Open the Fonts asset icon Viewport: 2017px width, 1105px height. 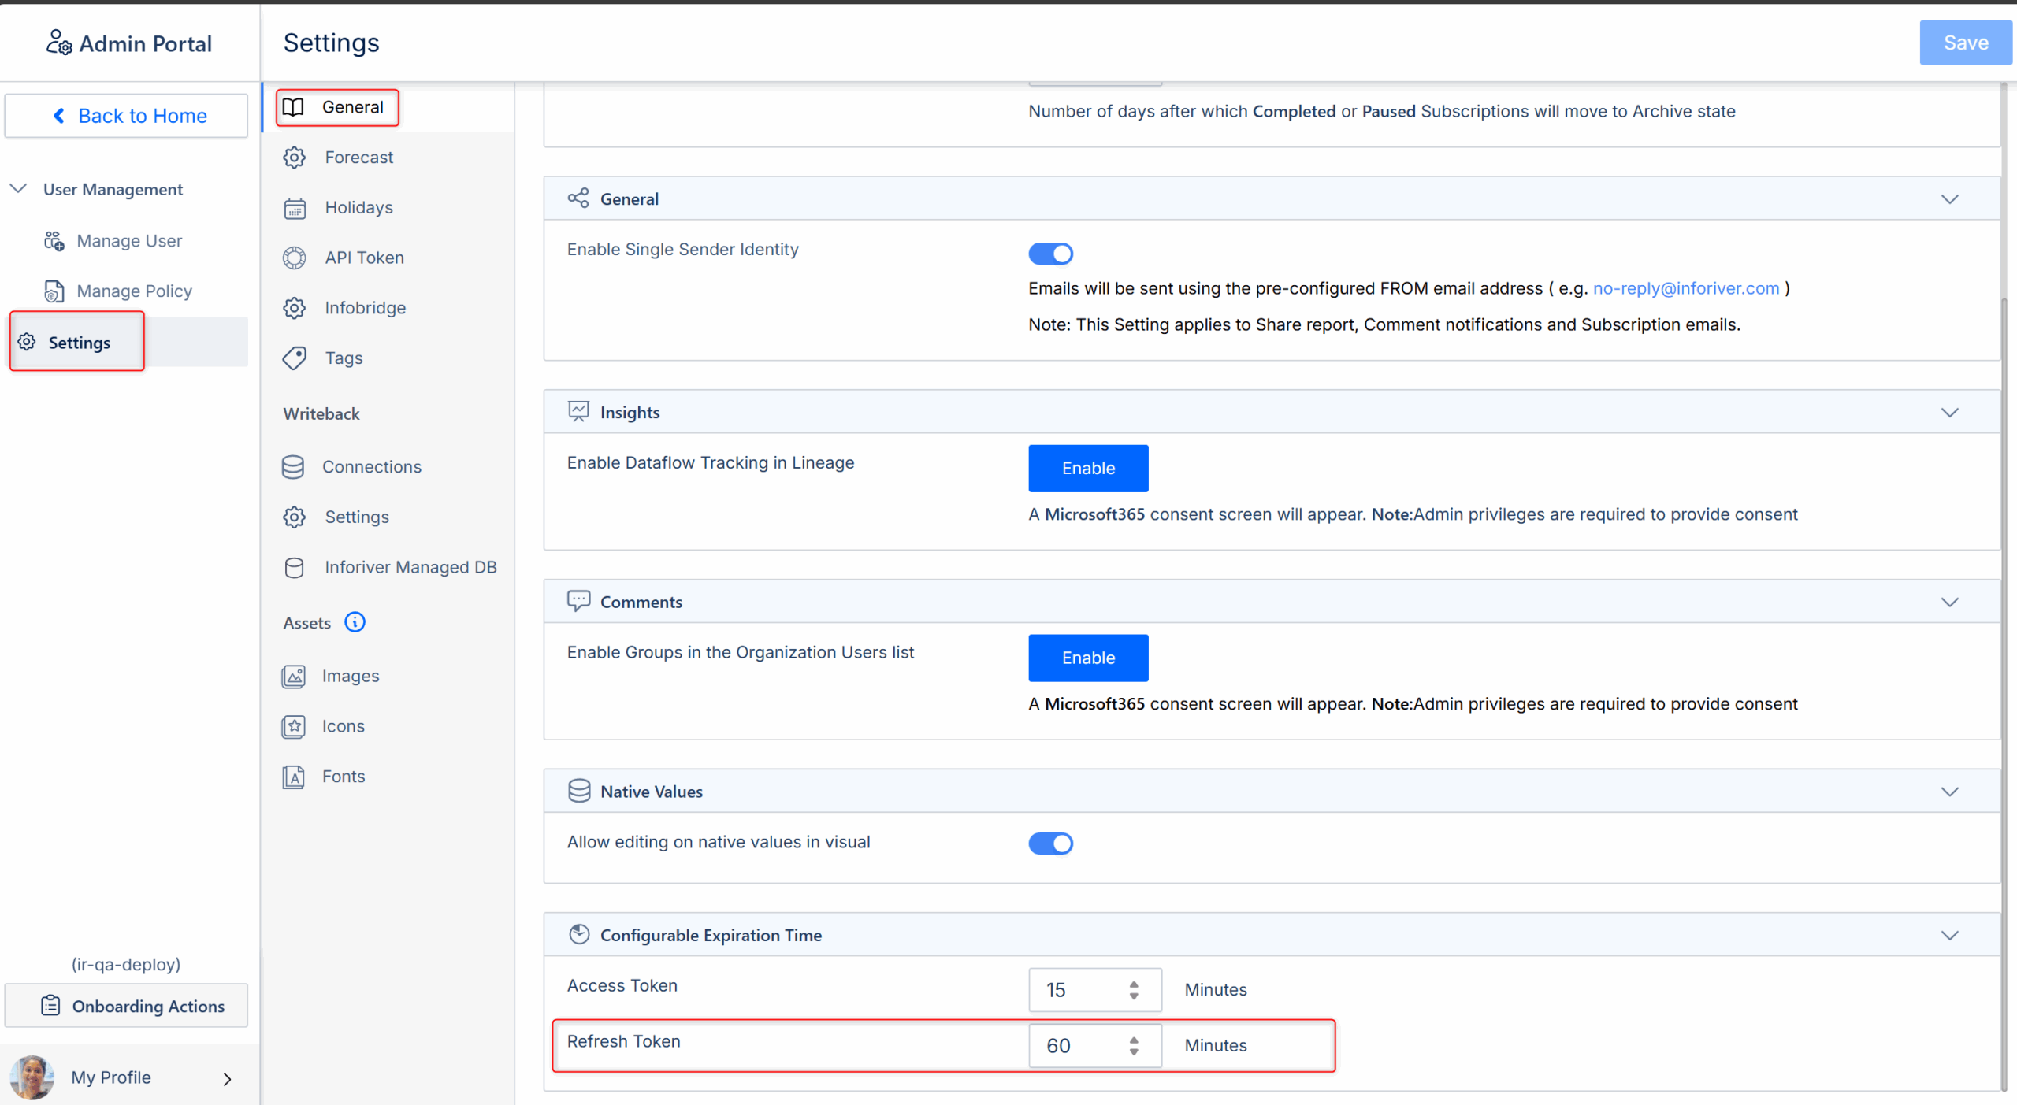(293, 777)
